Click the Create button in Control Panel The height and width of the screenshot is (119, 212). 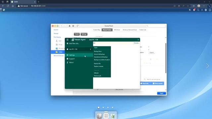pyautogui.click(x=77, y=34)
